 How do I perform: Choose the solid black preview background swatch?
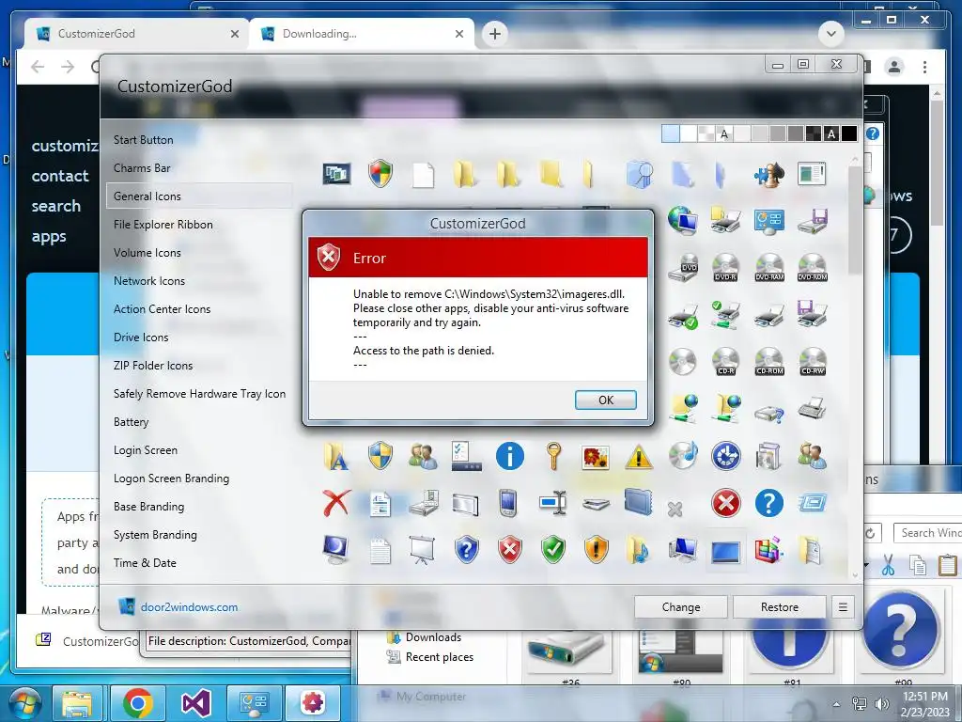[x=849, y=133]
